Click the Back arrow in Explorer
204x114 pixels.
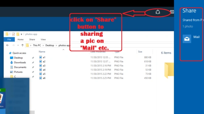coord(8,45)
